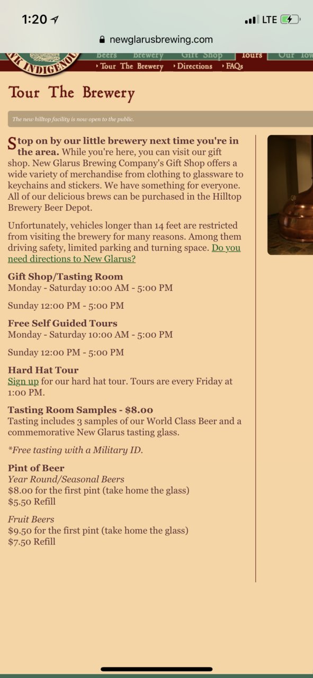Viewport: 313px width, 678px height.
Task: Open the Directions submenu item
Action: pos(195,66)
